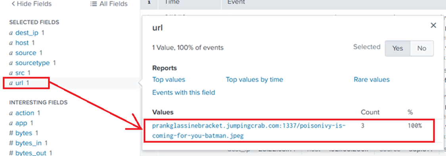This screenshot has width=446, height=156.
Task: Click Hide Fields link
Action: click(x=31, y=4)
